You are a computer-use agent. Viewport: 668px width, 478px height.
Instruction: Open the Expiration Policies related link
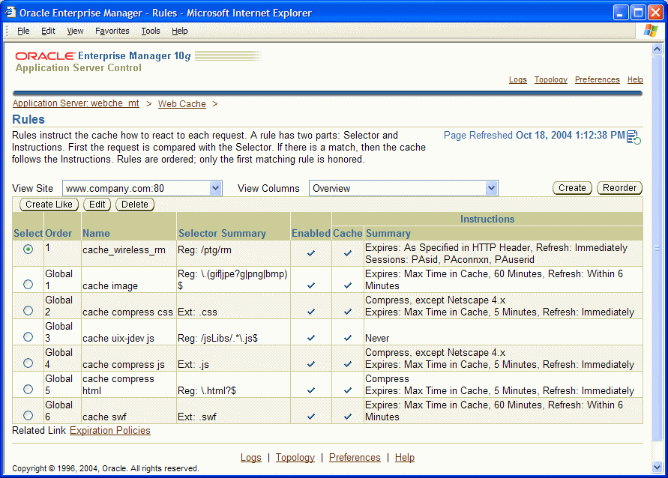pyautogui.click(x=110, y=430)
